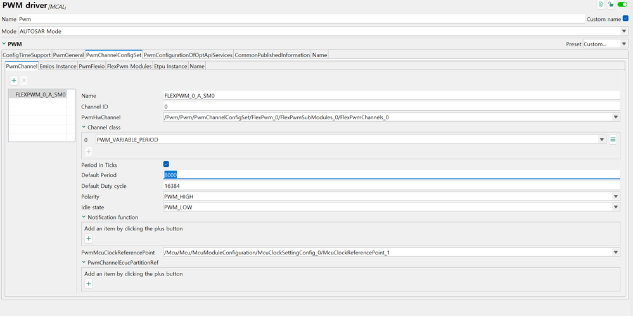Open the FlexPwm Modules sub-tab
The width and height of the screenshot is (633, 316).
click(x=129, y=66)
